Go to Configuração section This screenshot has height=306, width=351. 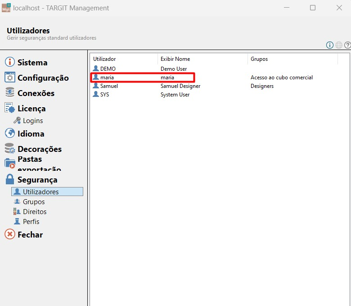click(43, 78)
